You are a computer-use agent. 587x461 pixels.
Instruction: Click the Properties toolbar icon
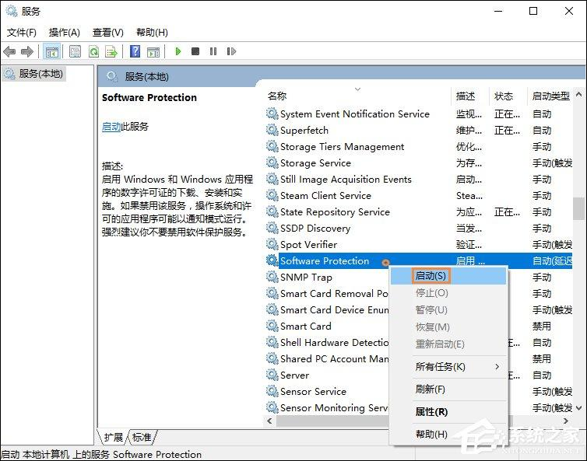tap(76, 51)
